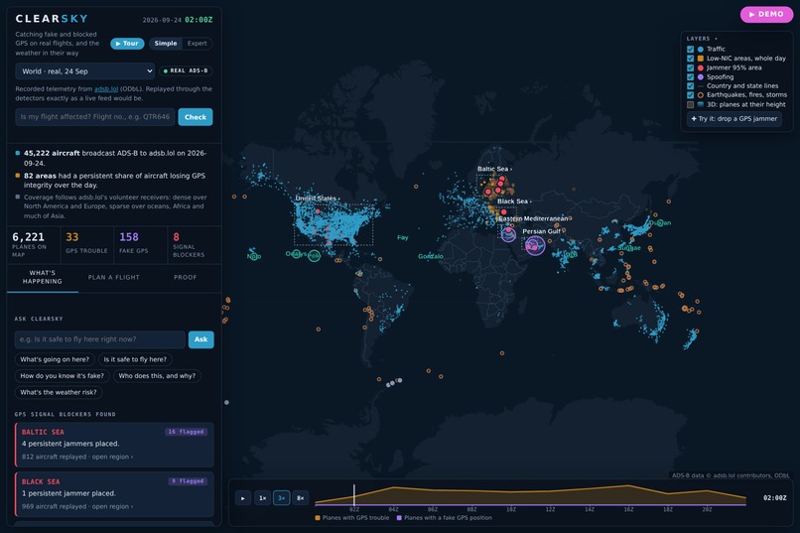Click the blue bullet beside 45,222 aircraft

18,153
